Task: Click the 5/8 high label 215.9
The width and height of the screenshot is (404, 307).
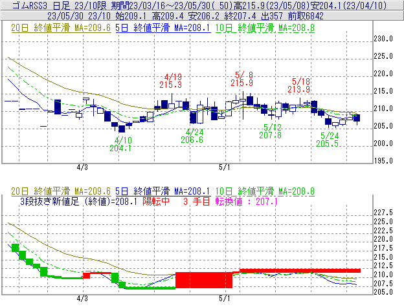Action: click(241, 83)
